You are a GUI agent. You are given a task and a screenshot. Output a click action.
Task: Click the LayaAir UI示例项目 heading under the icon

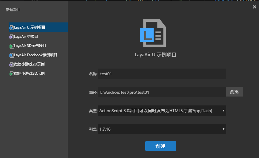tap(155, 54)
